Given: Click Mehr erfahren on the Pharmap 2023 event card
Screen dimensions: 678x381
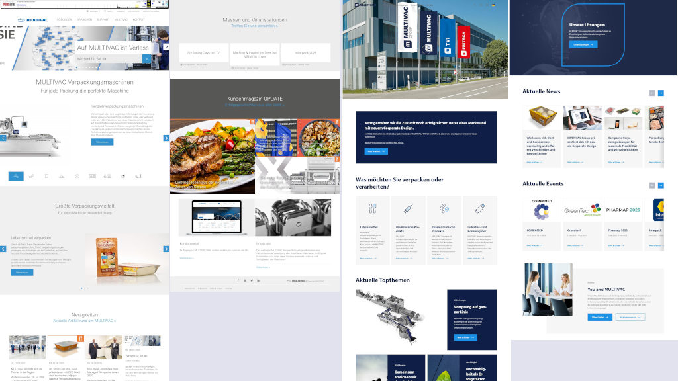Looking at the screenshot, I should tap(616, 245).
